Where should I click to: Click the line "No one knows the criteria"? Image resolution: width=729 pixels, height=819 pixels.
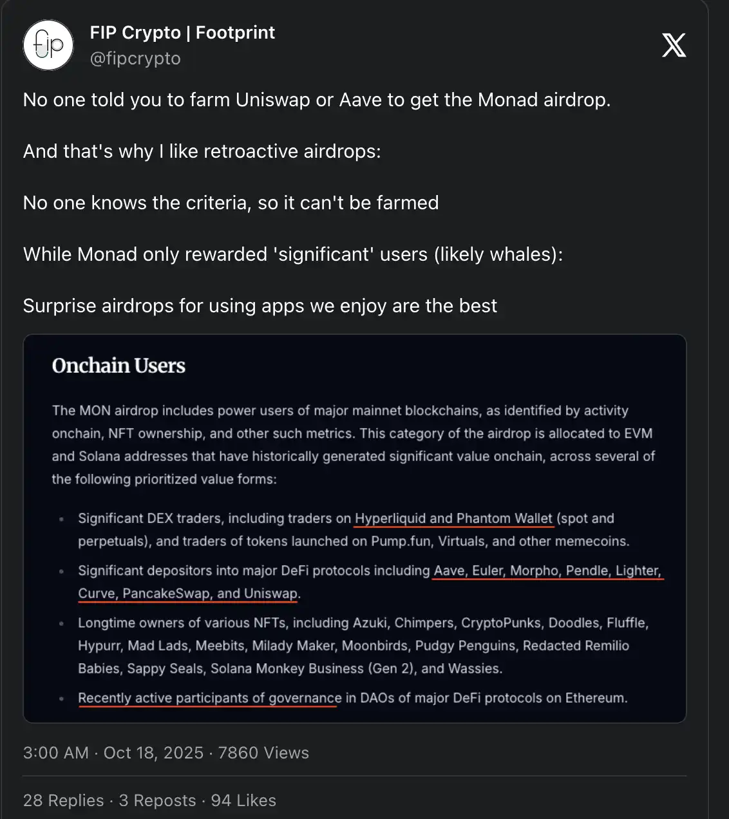pyautogui.click(x=231, y=203)
